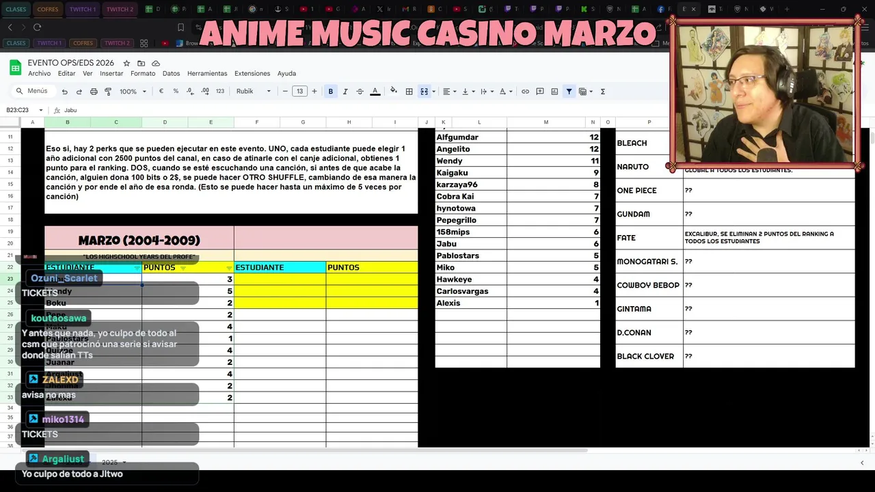Click the Insert chart icon

[x=554, y=92]
